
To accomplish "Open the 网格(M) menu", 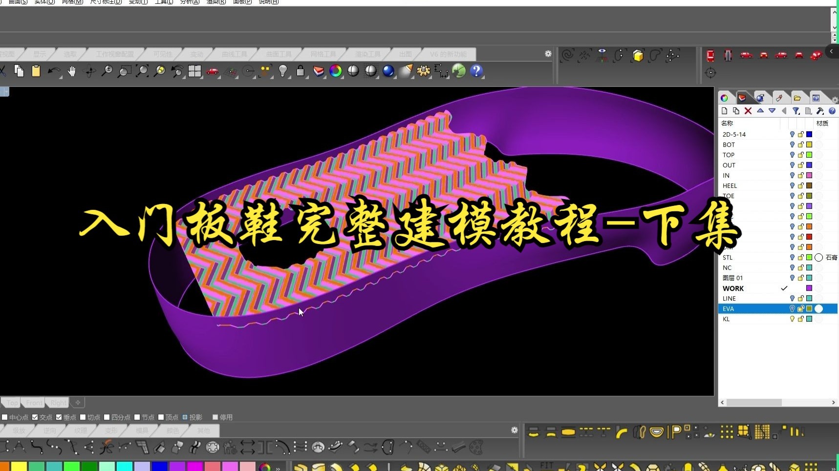I will click(72, 2).
